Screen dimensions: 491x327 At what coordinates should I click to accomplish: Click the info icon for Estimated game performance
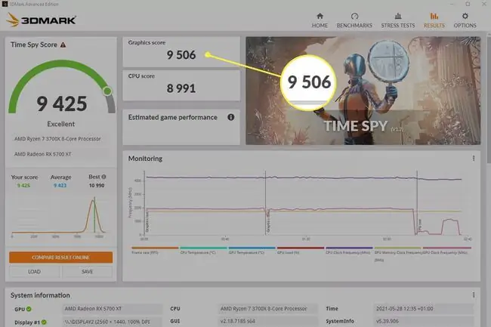point(231,117)
